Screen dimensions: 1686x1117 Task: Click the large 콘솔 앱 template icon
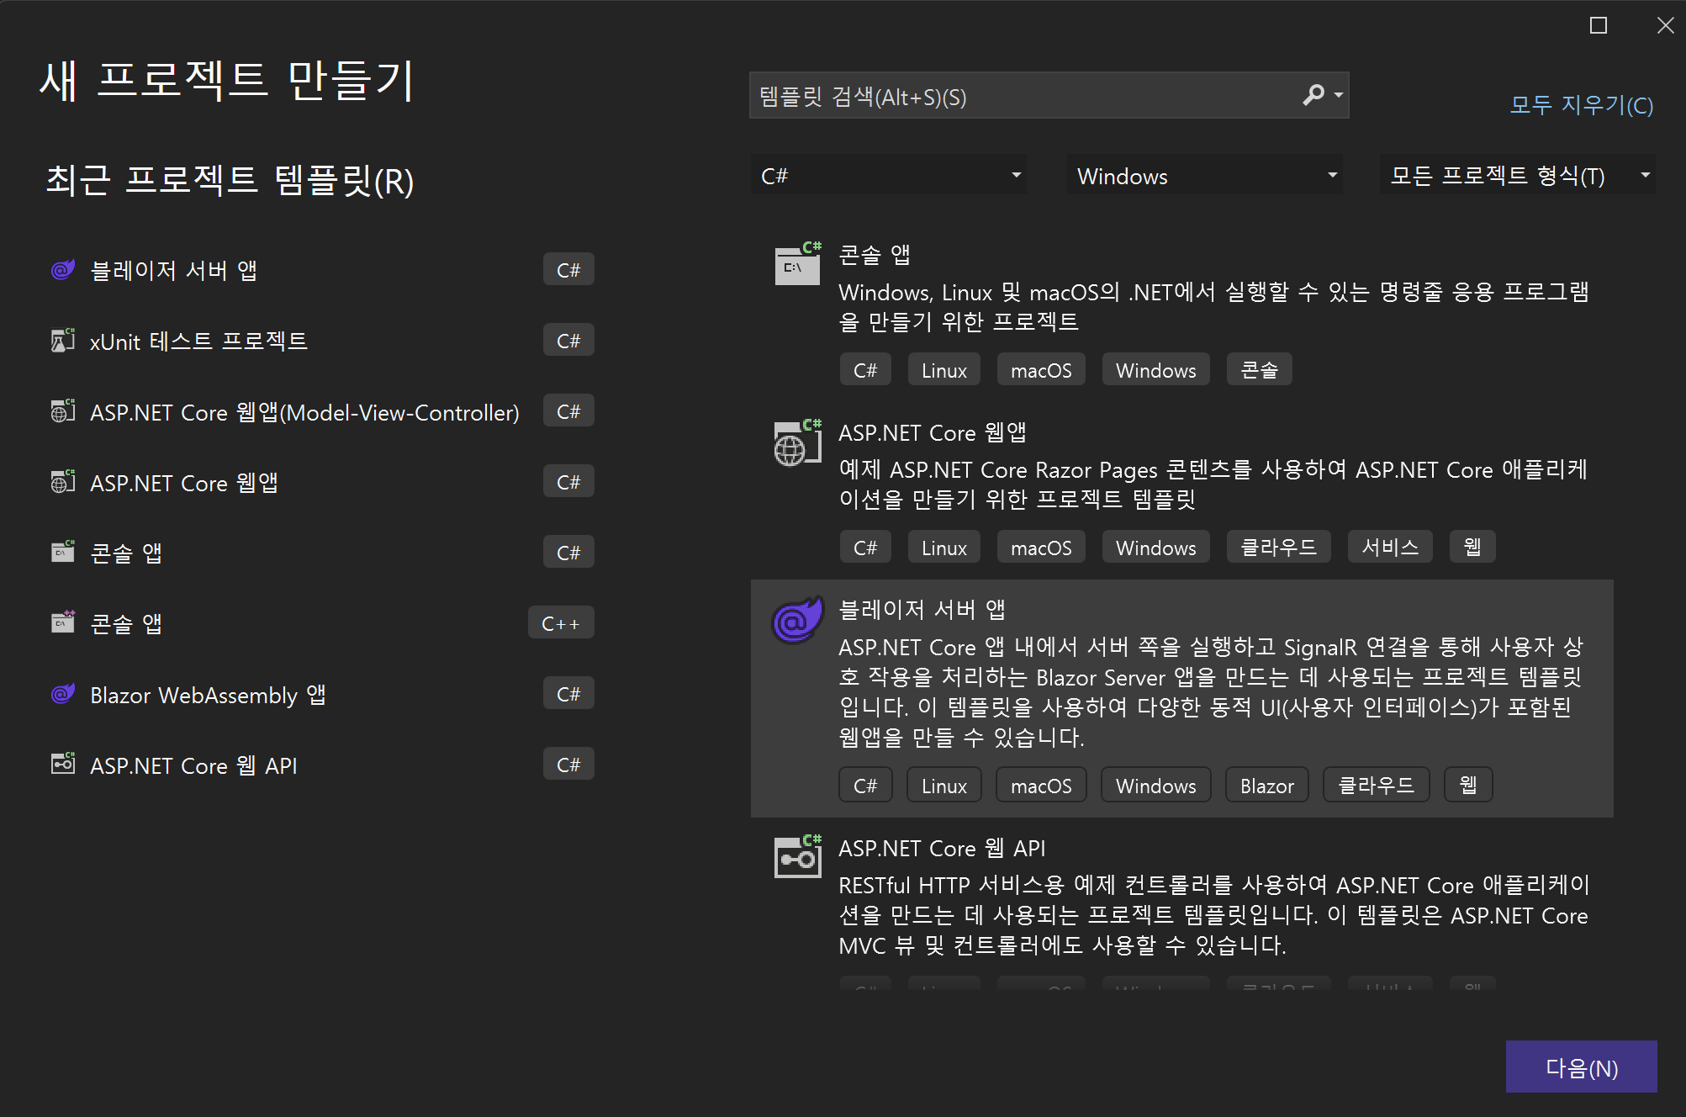tap(797, 264)
